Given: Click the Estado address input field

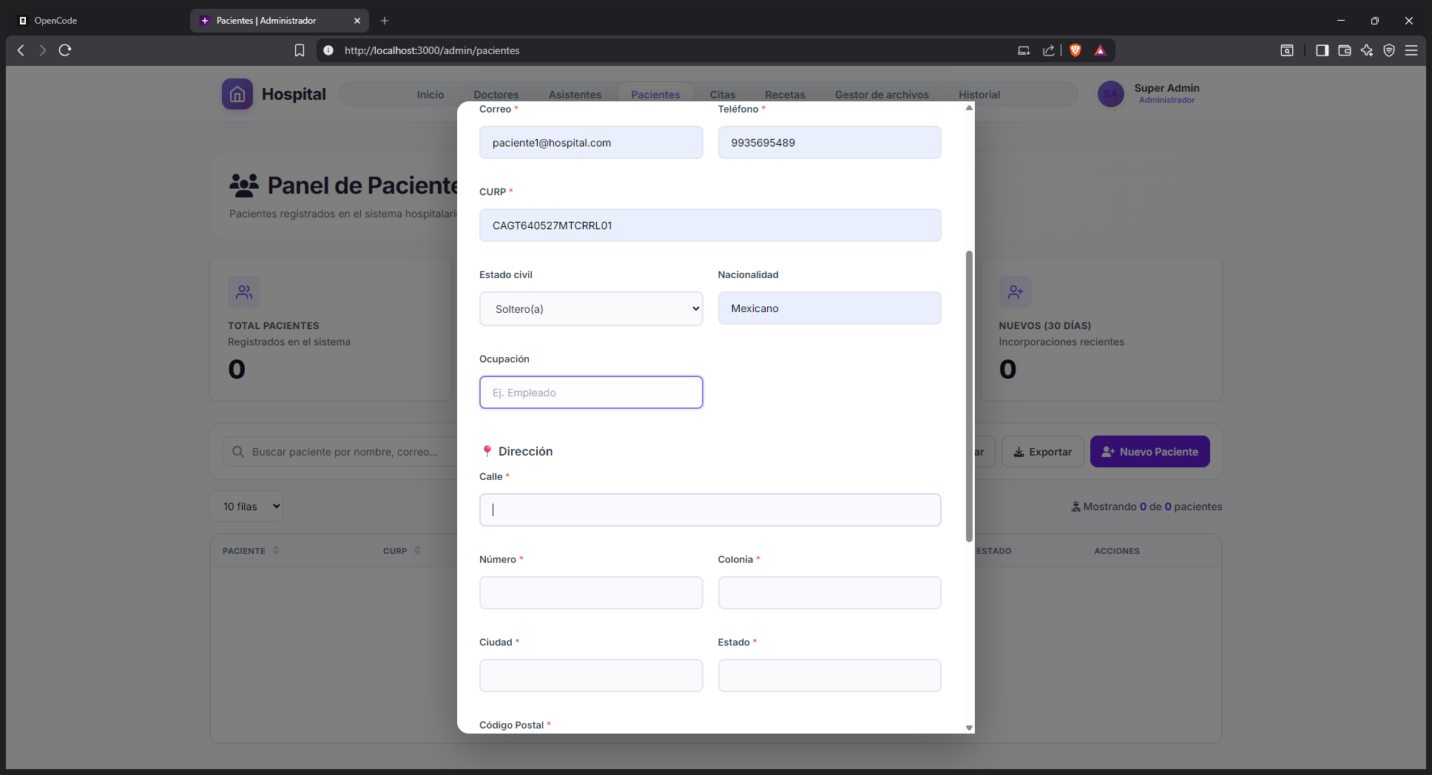Looking at the screenshot, I should (829, 676).
